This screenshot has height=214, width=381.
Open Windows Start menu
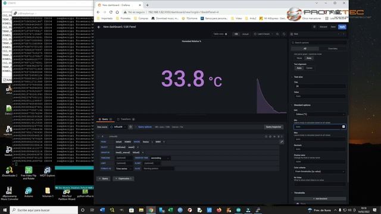5,210
